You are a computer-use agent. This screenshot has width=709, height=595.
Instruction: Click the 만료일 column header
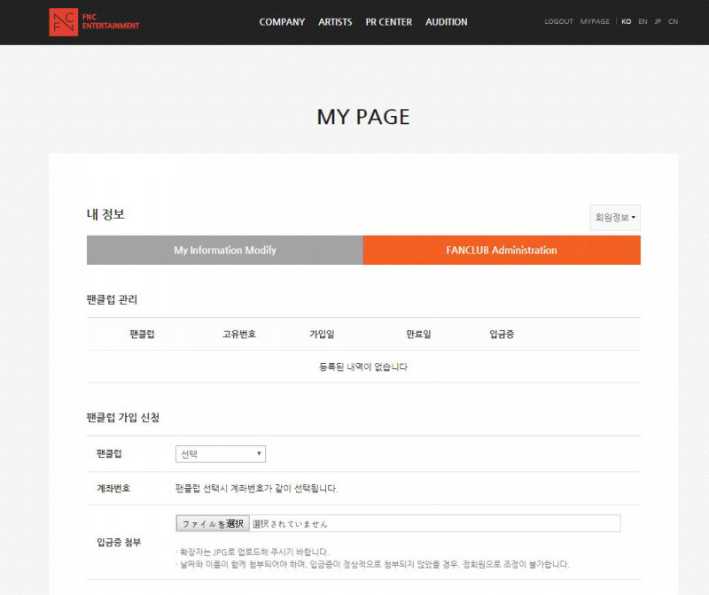418,334
